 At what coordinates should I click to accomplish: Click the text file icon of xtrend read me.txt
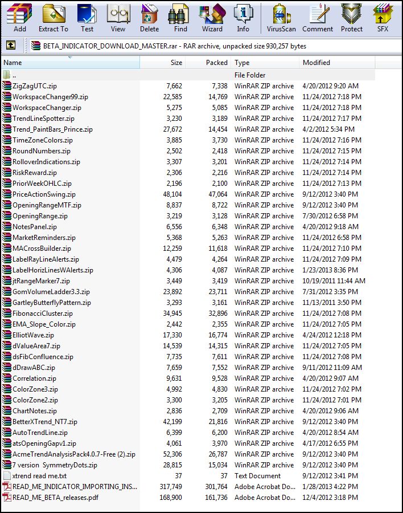click(x=6, y=476)
